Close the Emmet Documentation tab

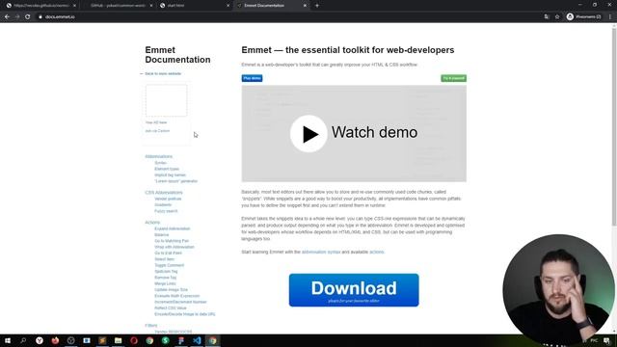pyautogui.click(x=305, y=6)
